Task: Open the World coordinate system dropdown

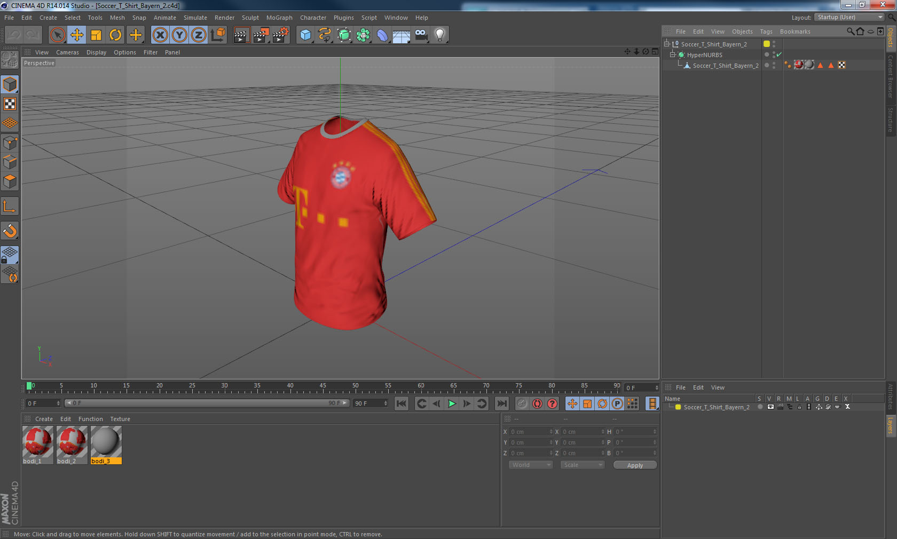Action: 531,465
